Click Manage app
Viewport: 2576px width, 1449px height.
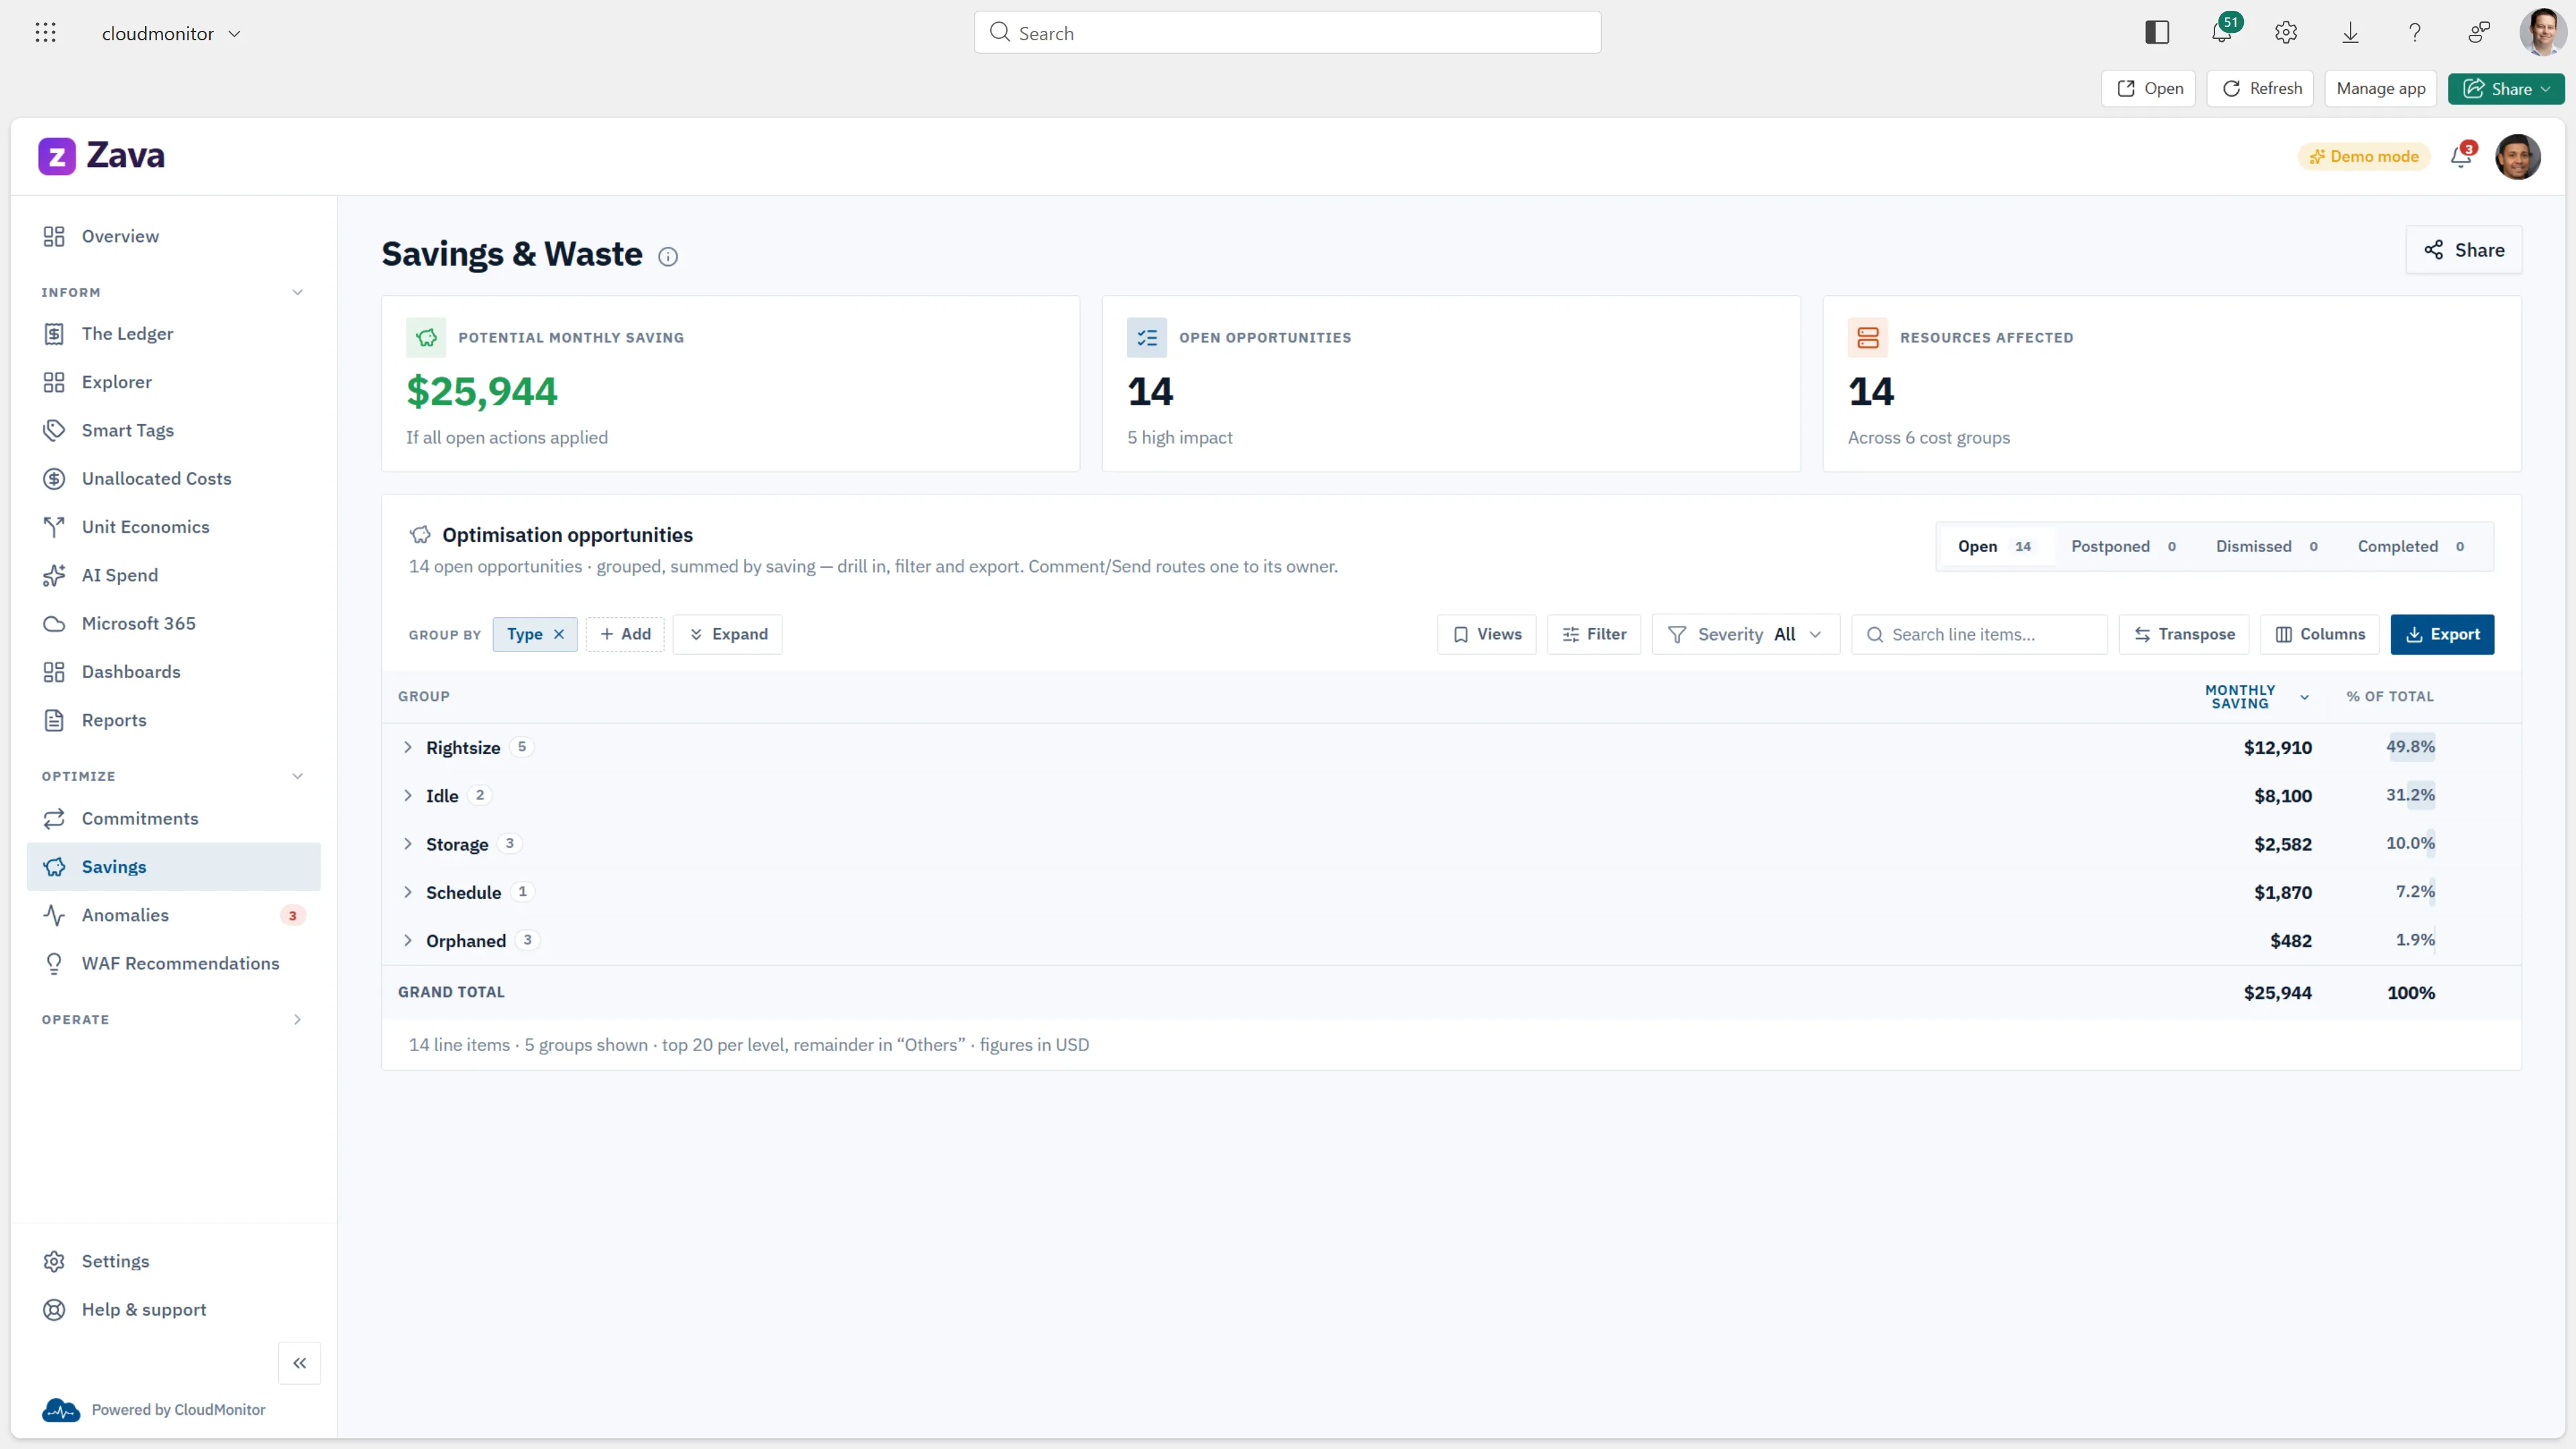click(2381, 89)
